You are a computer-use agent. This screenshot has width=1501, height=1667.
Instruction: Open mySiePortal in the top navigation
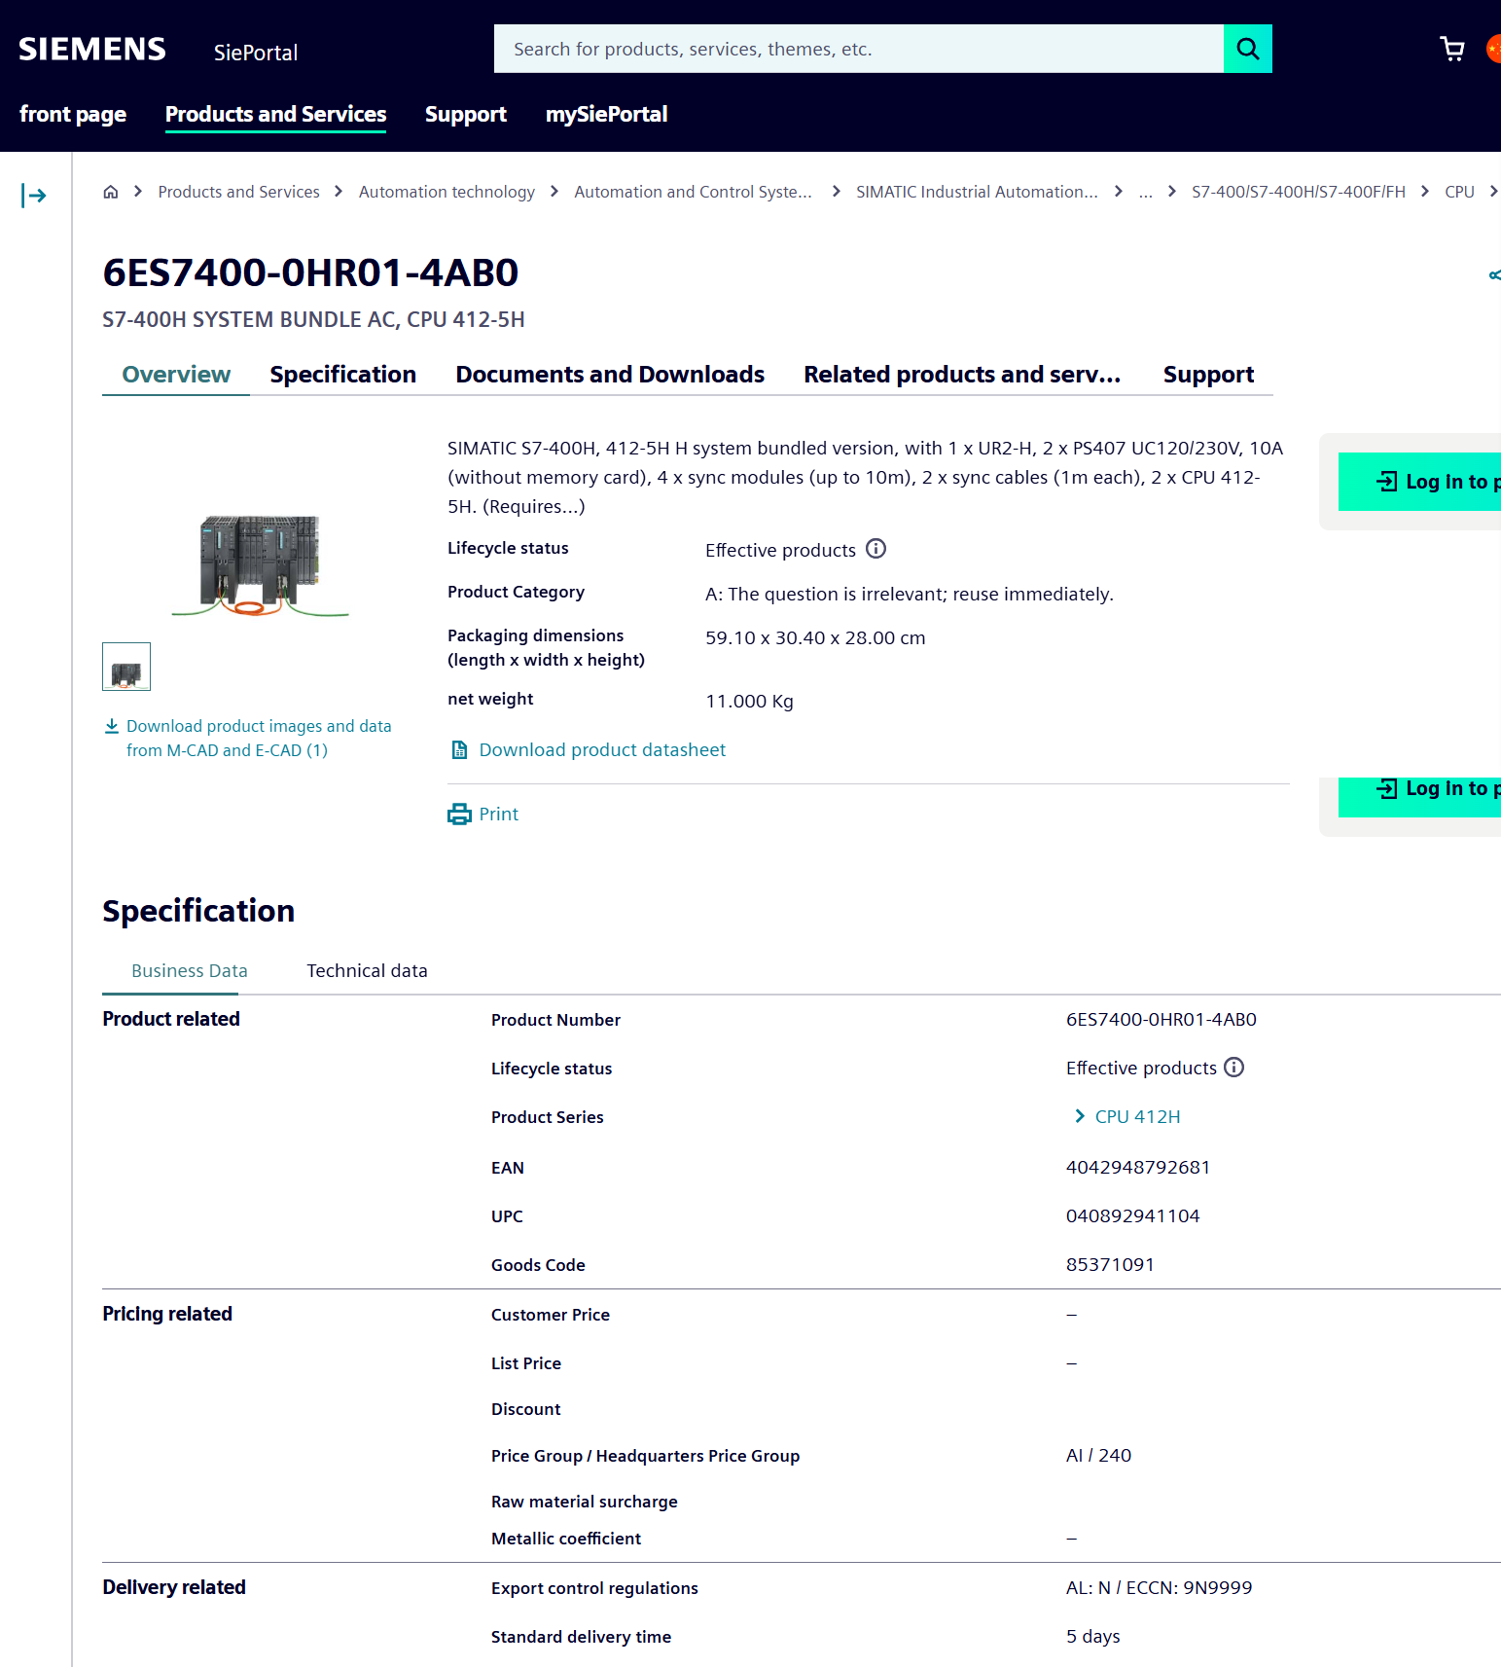click(606, 115)
